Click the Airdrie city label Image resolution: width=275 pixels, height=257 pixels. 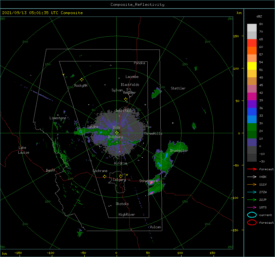point(120,163)
